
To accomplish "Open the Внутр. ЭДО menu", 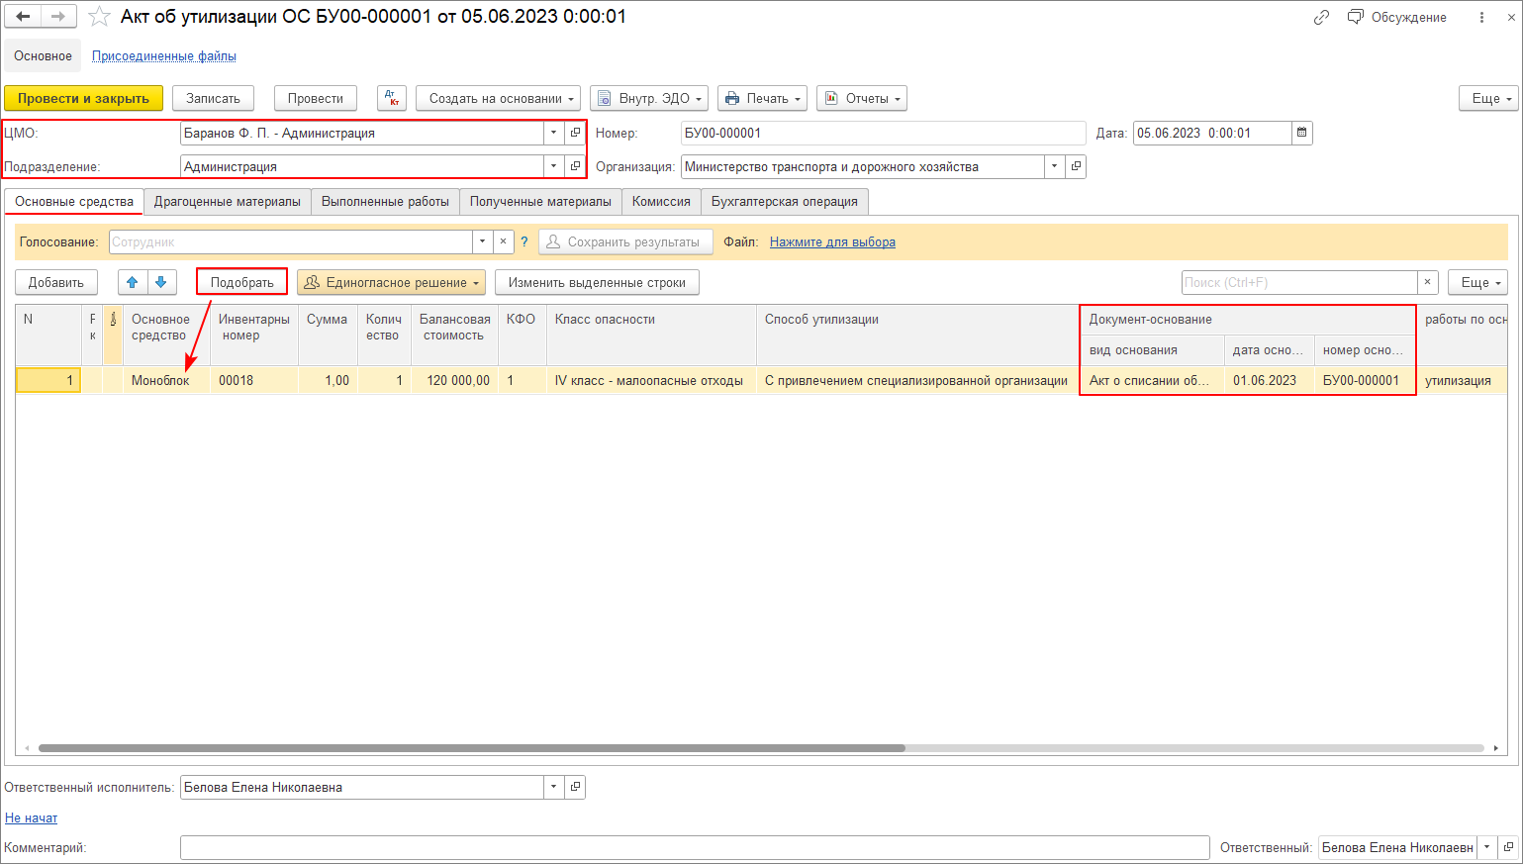I will [x=649, y=98].
